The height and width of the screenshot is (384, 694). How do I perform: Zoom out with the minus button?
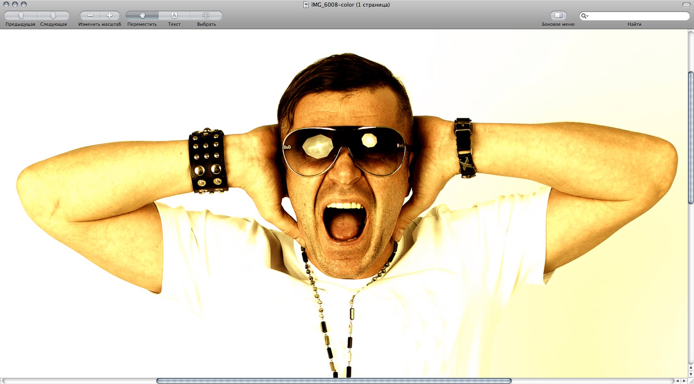90,15
